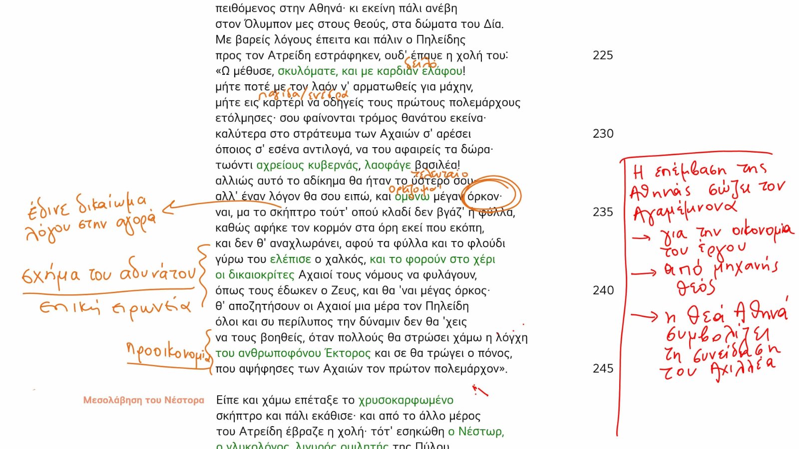Click the green words 'οι δικαιοκρίτες'

[x=255, y=275]
